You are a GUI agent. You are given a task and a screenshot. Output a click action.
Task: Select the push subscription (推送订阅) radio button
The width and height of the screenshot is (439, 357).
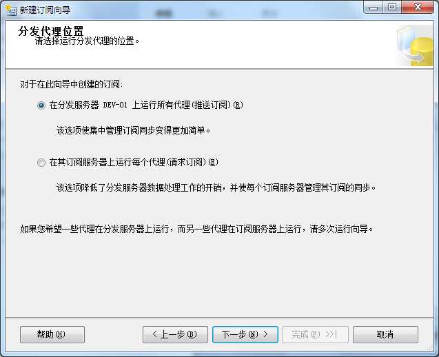(41, 105)
